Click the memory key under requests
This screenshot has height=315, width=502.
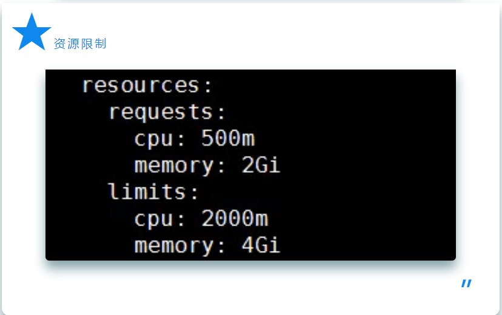(x=174, y=165)
